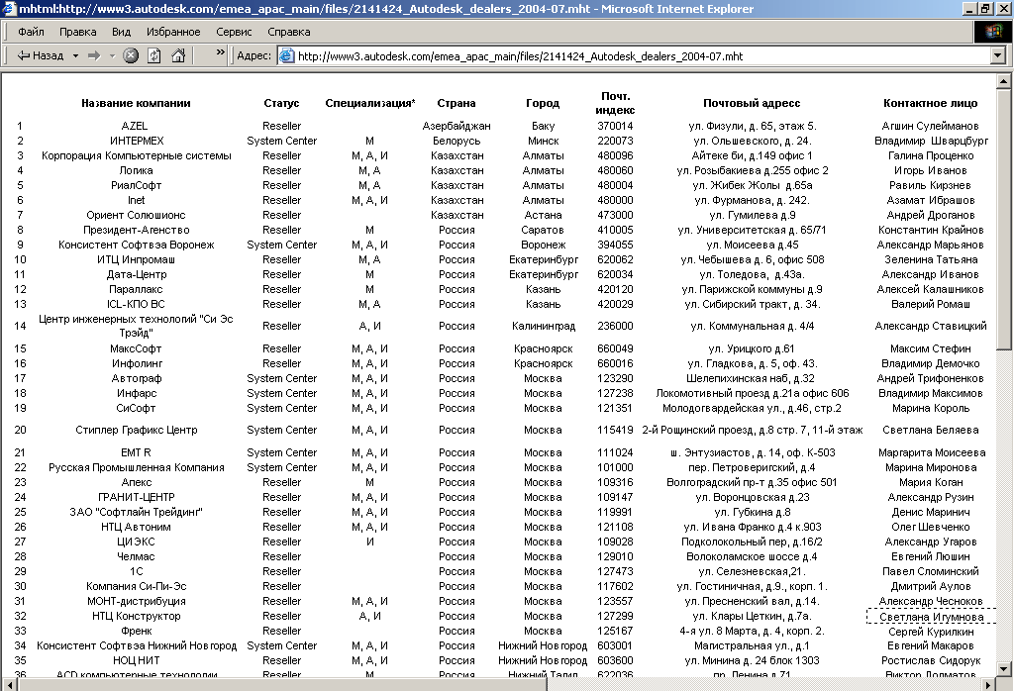The image size is (1014, 691).
Task: Open the Назад history dropdown arrow
Action: coord(75,55)
